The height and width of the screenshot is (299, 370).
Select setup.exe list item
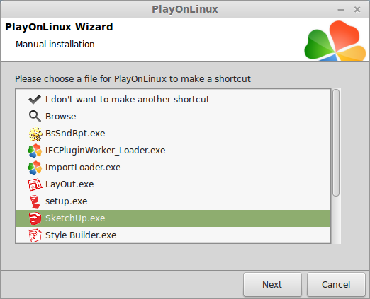(x=173, y=201)
